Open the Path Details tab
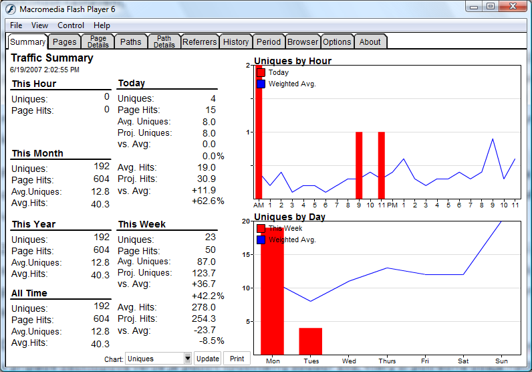The width and height of the screenshot is (532, 372). point(164,41)
